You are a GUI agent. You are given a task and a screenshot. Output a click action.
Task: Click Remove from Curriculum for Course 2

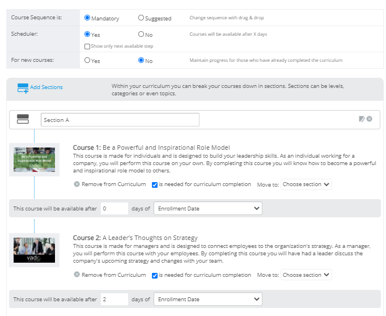[113, 275]
